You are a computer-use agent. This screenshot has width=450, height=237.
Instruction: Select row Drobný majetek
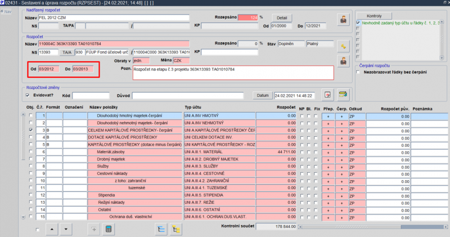(x=134, y=159)
